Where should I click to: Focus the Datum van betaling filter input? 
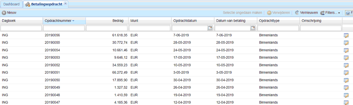pyautogui.click(x=233, y=28)
